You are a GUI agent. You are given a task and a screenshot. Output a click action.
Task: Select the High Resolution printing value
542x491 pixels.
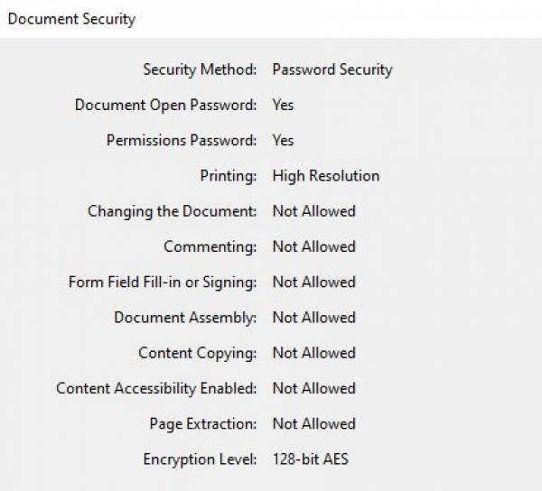pos(325,176)
